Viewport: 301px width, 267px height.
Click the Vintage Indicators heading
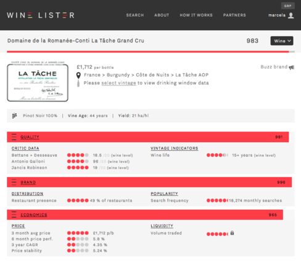click(175, 148)
